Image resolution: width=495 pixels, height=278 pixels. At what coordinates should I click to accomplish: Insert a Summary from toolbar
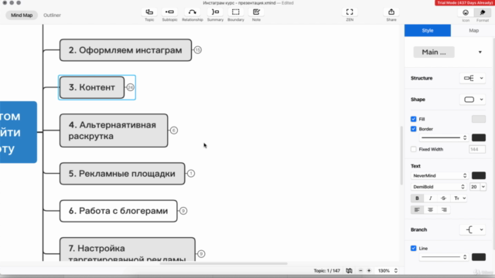coord(215,12)
